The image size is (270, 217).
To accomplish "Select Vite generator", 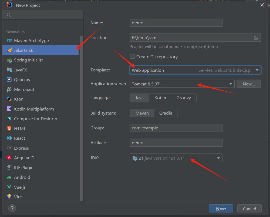I will point(40,197).
